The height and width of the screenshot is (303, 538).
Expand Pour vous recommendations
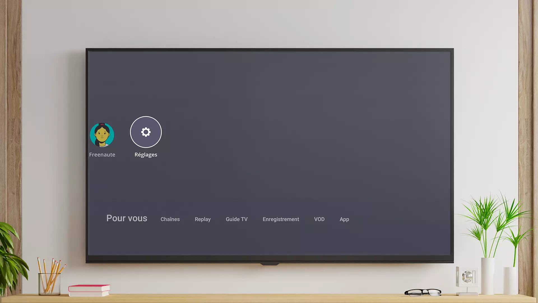pyautogui.click(x=127, y=218)
